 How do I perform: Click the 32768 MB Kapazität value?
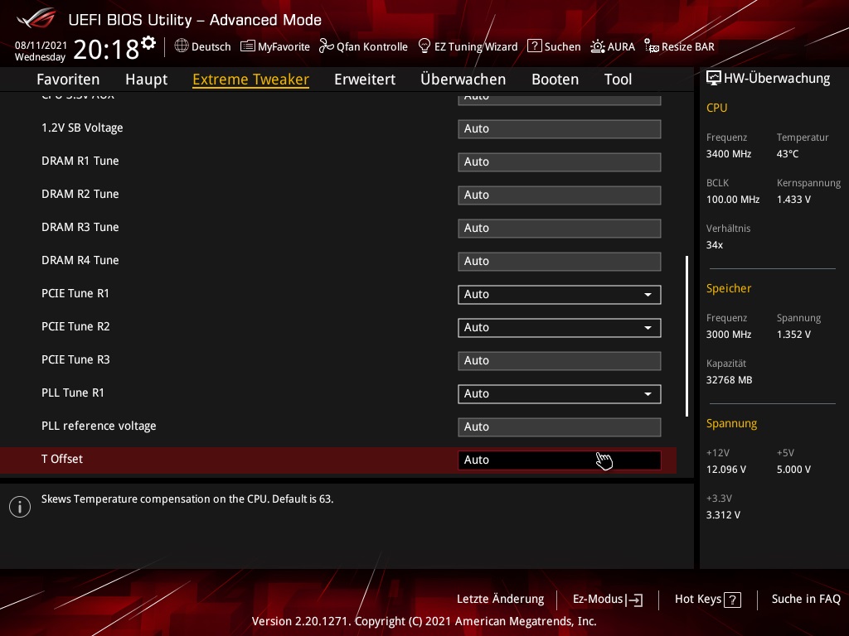pos(730,380)
